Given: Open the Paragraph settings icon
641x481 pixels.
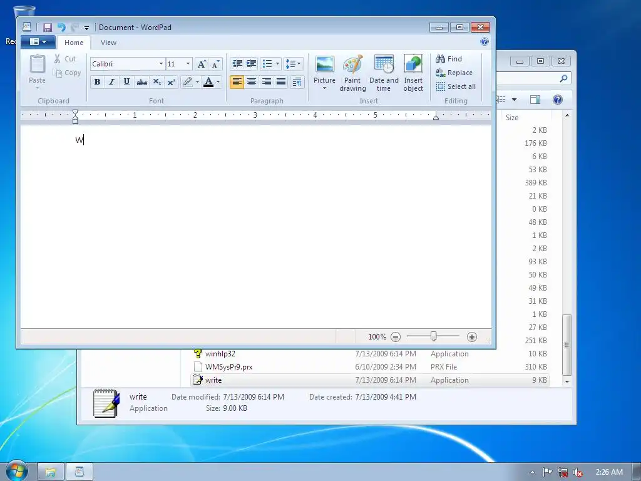Looking at the screenshot, I should [297, 82].
